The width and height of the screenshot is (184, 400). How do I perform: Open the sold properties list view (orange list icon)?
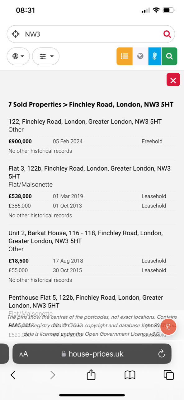pos(124,56)
